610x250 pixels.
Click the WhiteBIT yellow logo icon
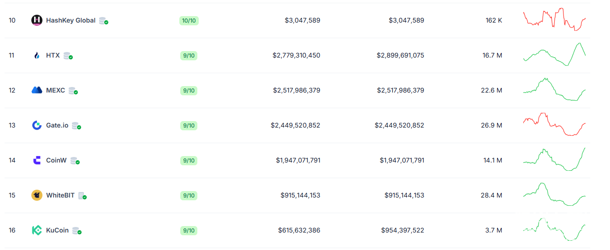coord(36,195)
